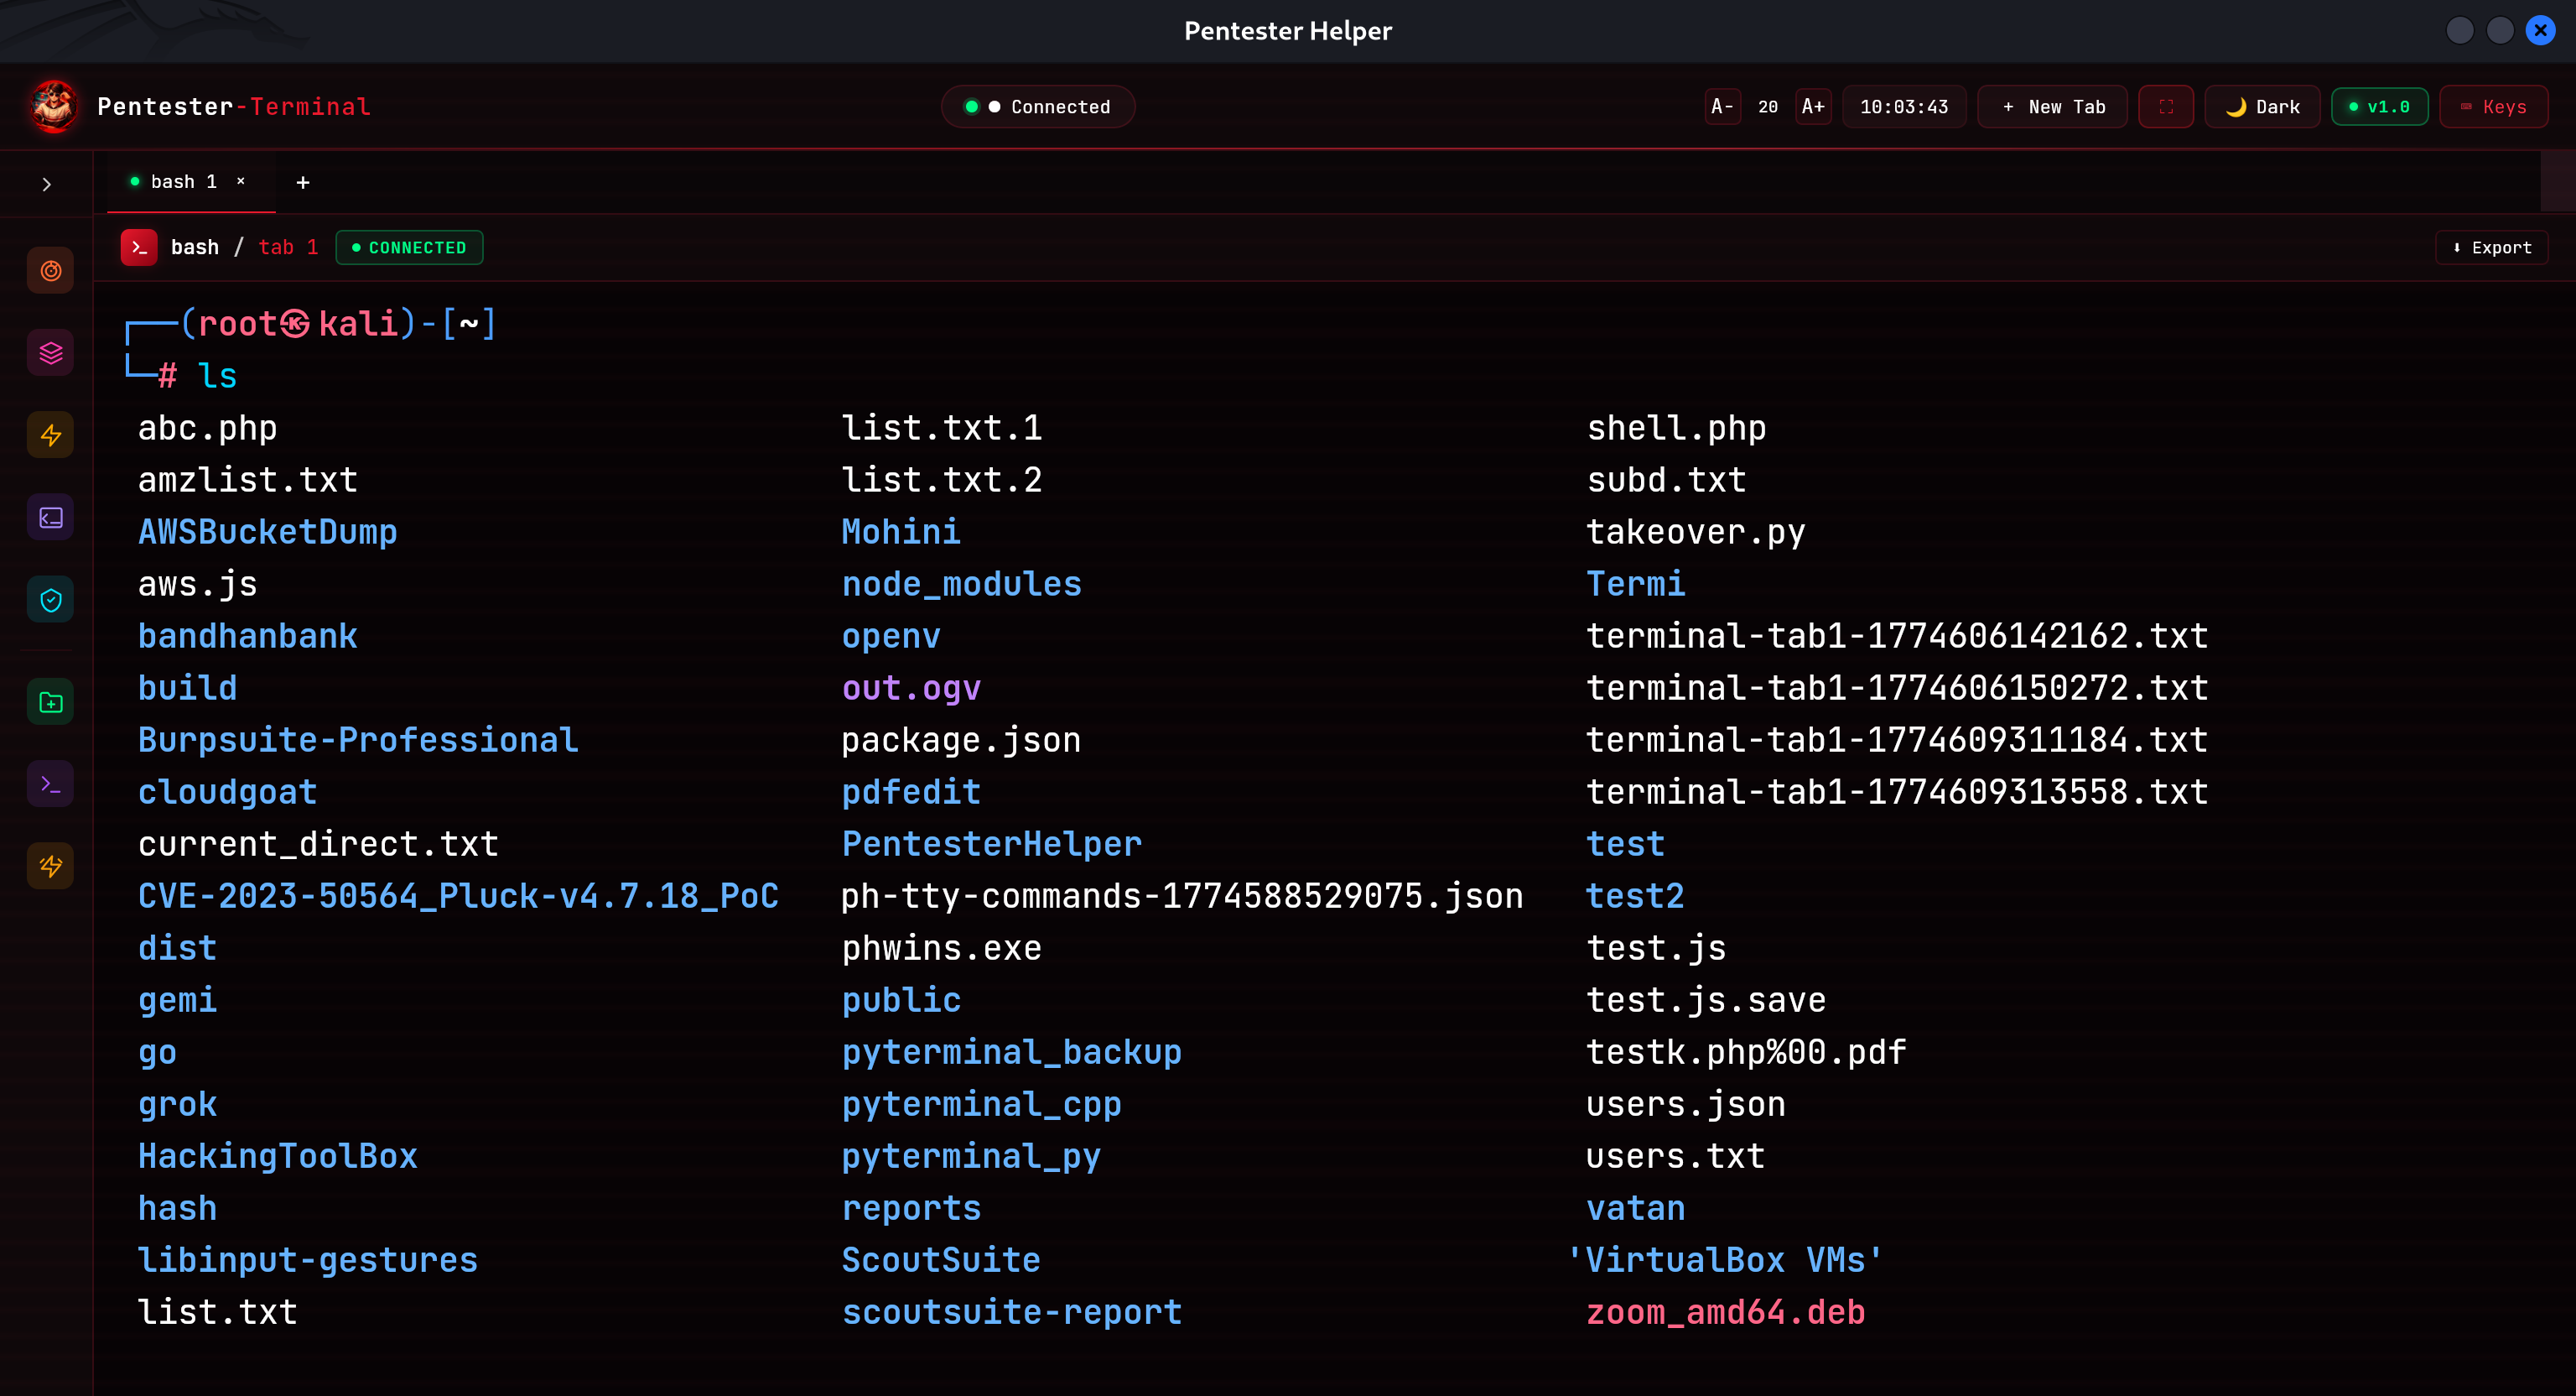Increase font size with A+ button

pyautogui.click(x=1812, y=107)
